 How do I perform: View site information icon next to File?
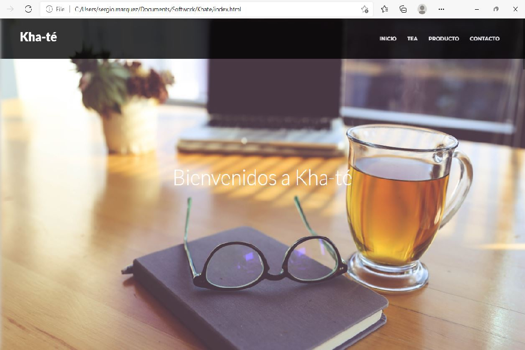pos(49,9)
